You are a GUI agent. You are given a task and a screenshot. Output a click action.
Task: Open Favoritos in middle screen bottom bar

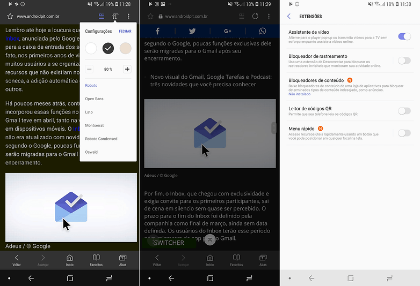pos(236,260)
